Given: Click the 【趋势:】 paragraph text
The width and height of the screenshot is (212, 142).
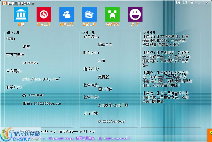Looking at the screenshot, I should click(x=165, y=97).
